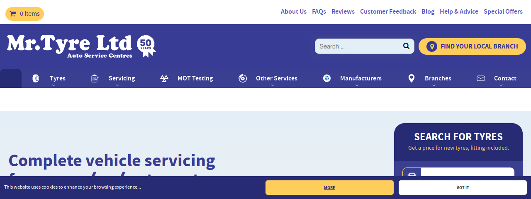Open the About Us link
Viewport: 531px width, 199px height.
pyautogui.click(x=294, y=12)
